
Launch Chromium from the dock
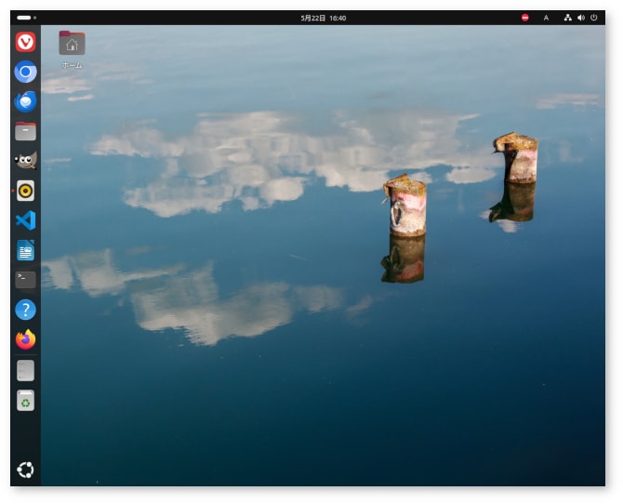click(x=25, y=72)
